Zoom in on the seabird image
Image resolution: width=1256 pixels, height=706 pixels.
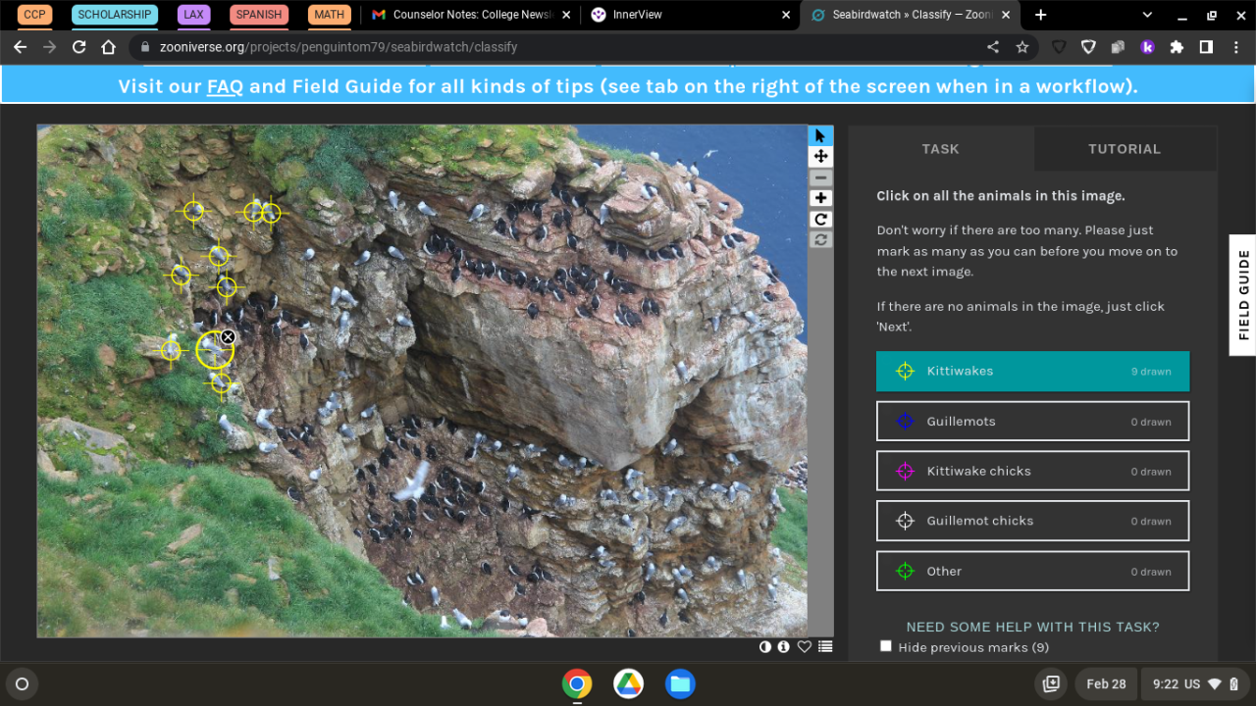click(820, 199)
